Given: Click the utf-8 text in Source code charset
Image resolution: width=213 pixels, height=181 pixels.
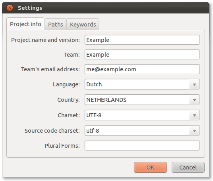Looking at the screenshot, I should pyautogui.click(x=93, y=131).
